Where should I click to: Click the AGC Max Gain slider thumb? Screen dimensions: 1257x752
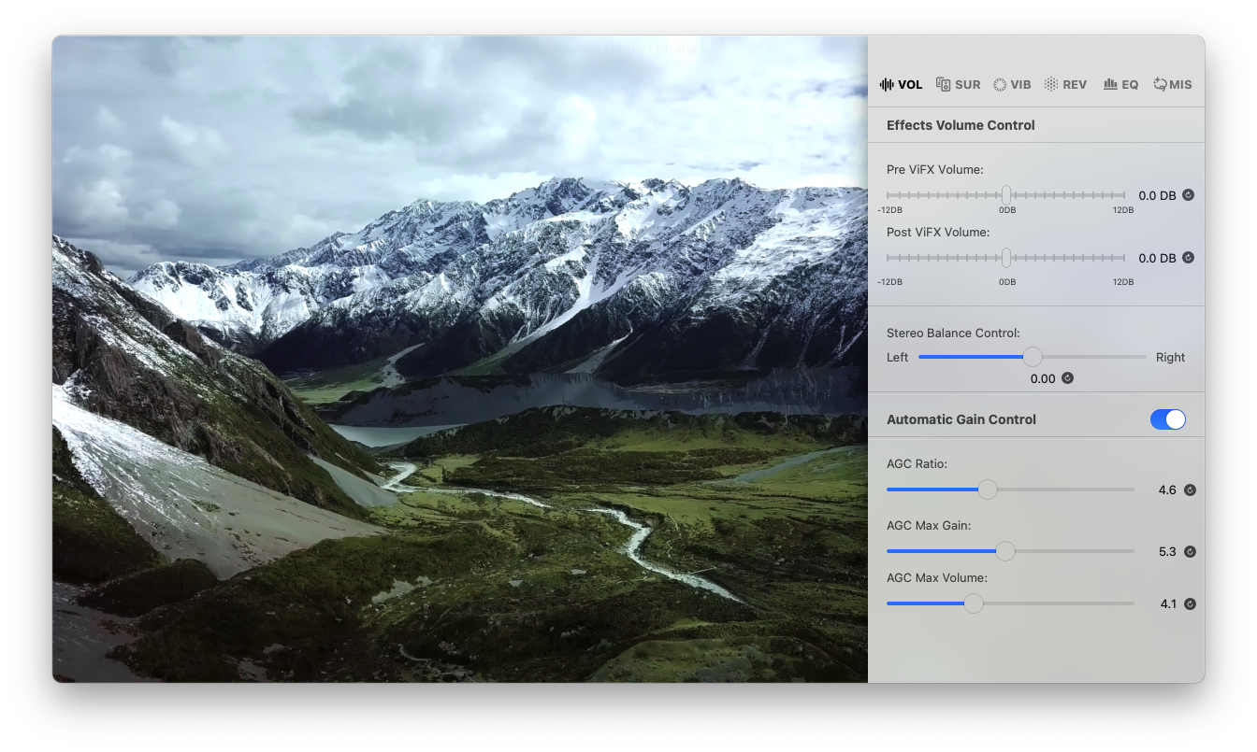pos(1005,551)
